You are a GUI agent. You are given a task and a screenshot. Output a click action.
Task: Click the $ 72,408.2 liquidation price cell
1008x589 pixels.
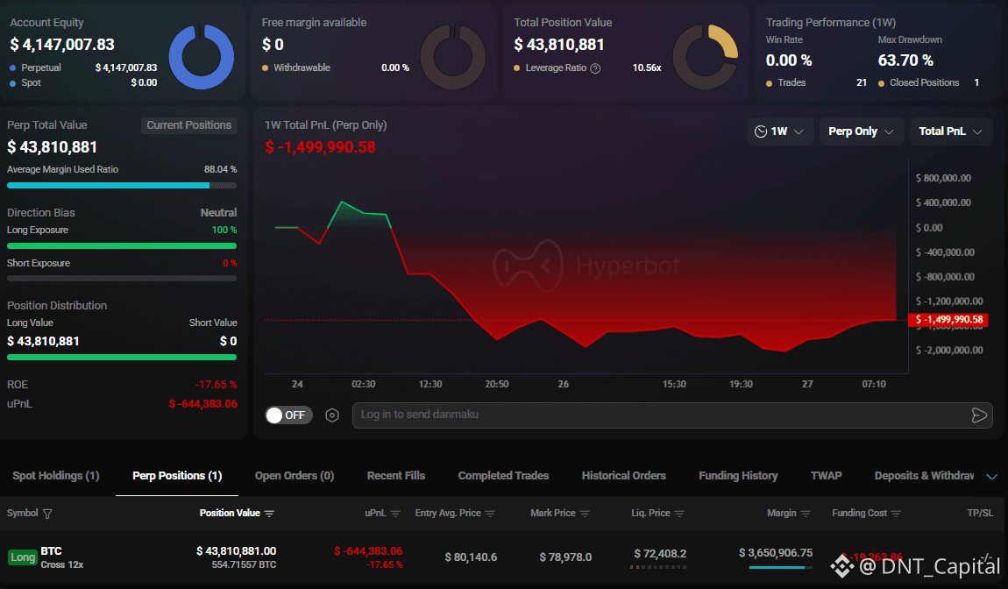pos(660,553)
